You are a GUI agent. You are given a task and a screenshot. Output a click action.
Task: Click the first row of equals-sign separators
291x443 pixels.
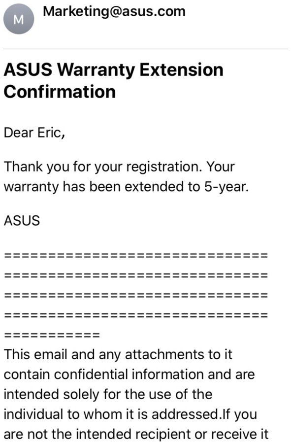(x=136, y=256)
